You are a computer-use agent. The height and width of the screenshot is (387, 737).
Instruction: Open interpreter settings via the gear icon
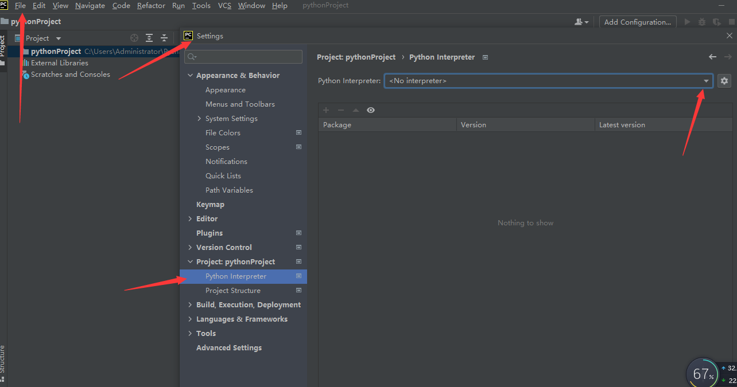click(x=724, y=81)
